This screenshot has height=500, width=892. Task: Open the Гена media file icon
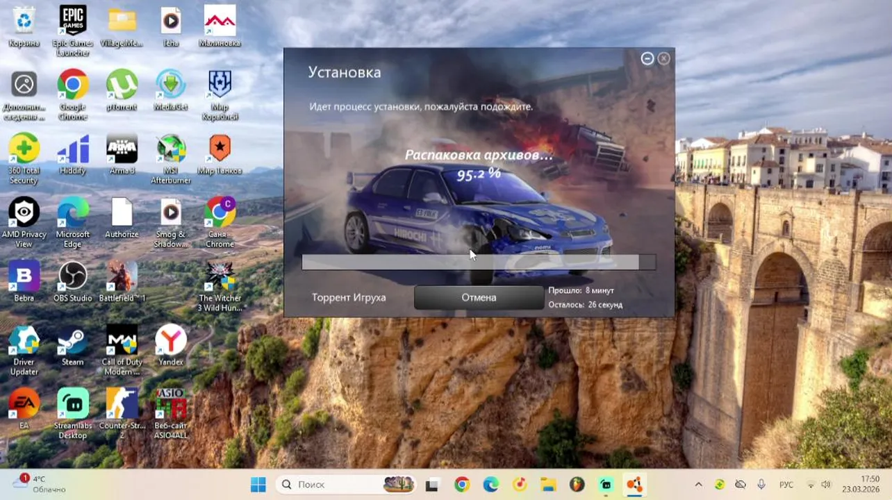click(171, 26)
